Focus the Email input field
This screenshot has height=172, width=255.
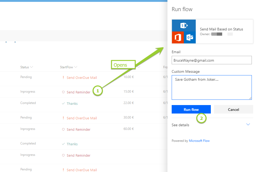pos(212,60)
